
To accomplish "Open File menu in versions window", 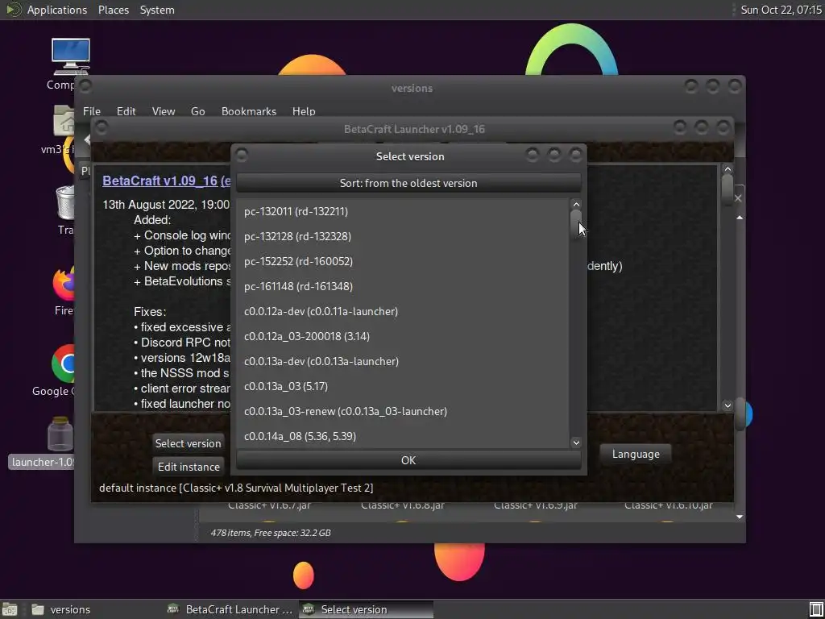I will pyautogui.click(x=92, y=111).
